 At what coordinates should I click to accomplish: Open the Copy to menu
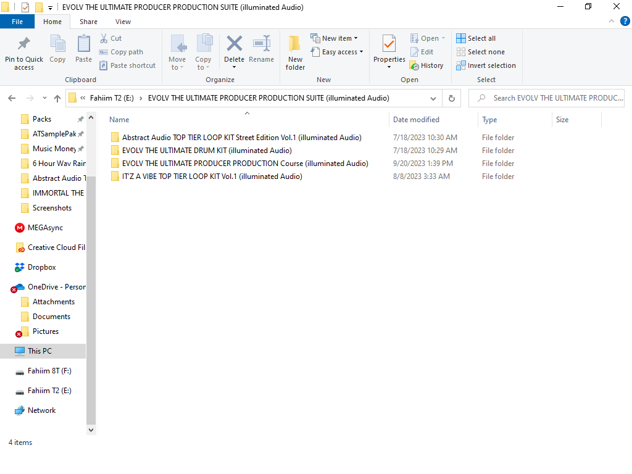pyautogui.click(x=203, y=52)
